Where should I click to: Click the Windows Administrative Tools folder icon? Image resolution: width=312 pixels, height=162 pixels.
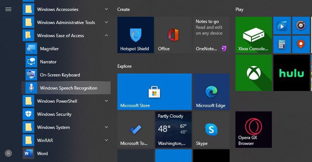click(28, 23)
